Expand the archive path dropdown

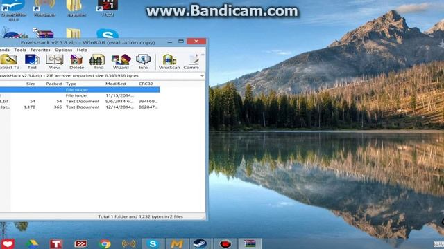pos(202,75)
